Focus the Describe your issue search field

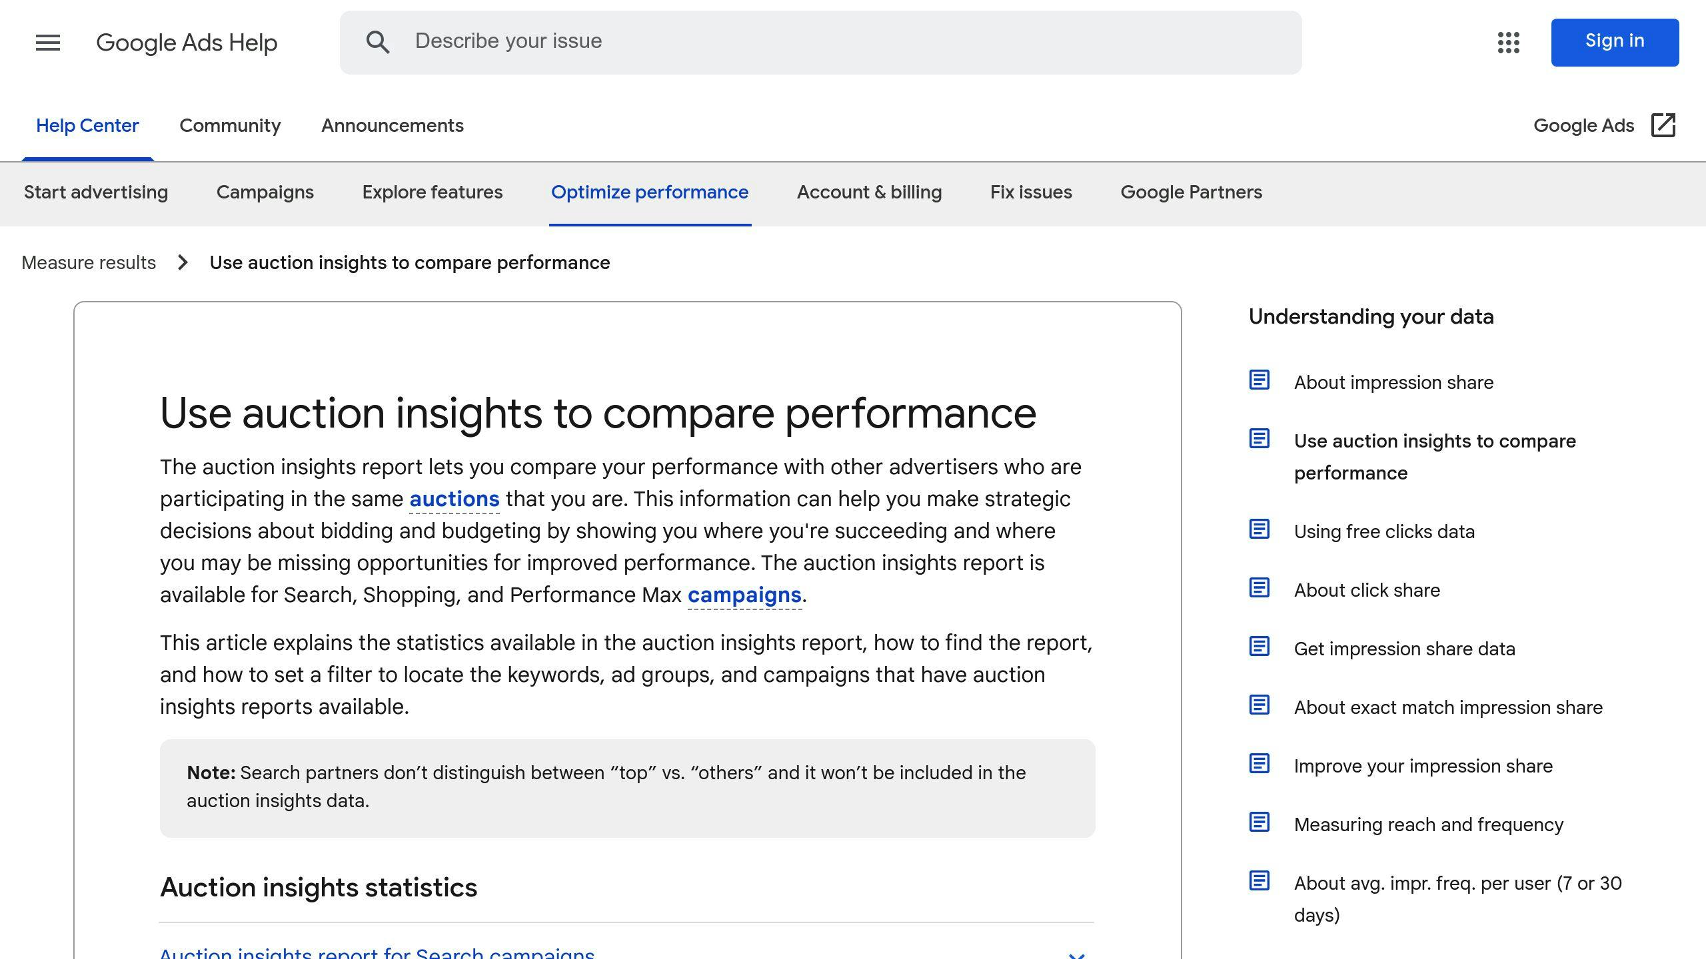[x=820, y=42]
